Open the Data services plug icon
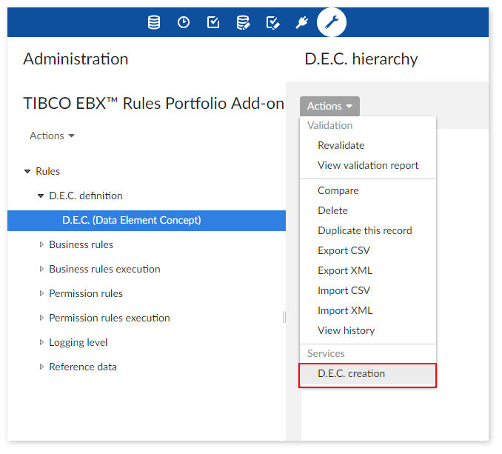Image resolution: width=502 pixels, height=454 pixels. [302, 22]
